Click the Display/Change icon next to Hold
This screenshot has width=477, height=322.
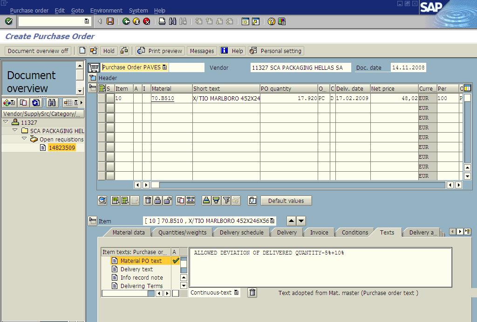pyautogui.click(x=93, y=50)
